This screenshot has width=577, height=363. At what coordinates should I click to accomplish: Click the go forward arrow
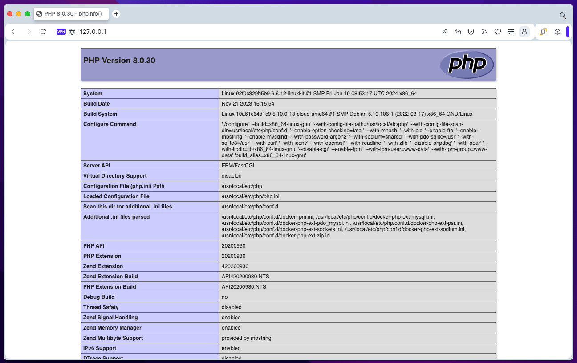(x=29, y=32)
